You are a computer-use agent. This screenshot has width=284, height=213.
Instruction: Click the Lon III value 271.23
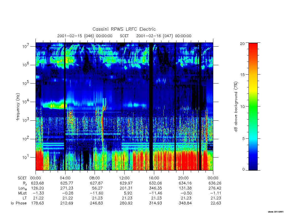click(67, 188)
